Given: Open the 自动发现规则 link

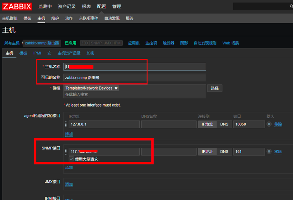Looking at the screenshot, I should [x=205, y=43].
